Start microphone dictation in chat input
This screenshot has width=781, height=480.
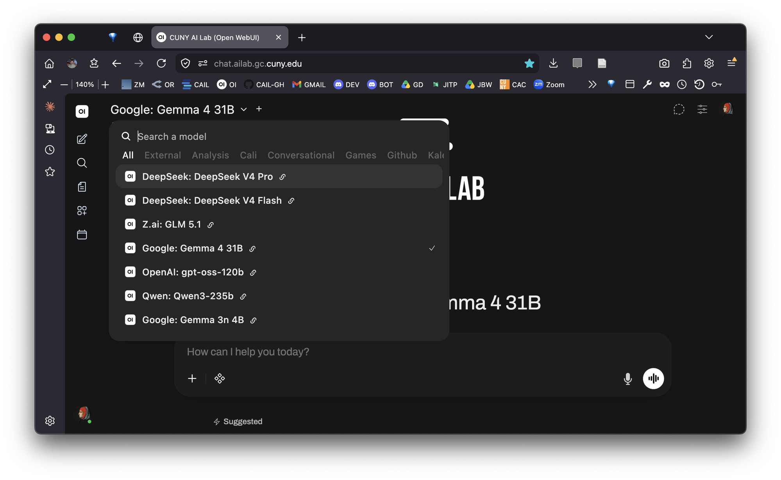pyautogui.click(x=627, y=378)
